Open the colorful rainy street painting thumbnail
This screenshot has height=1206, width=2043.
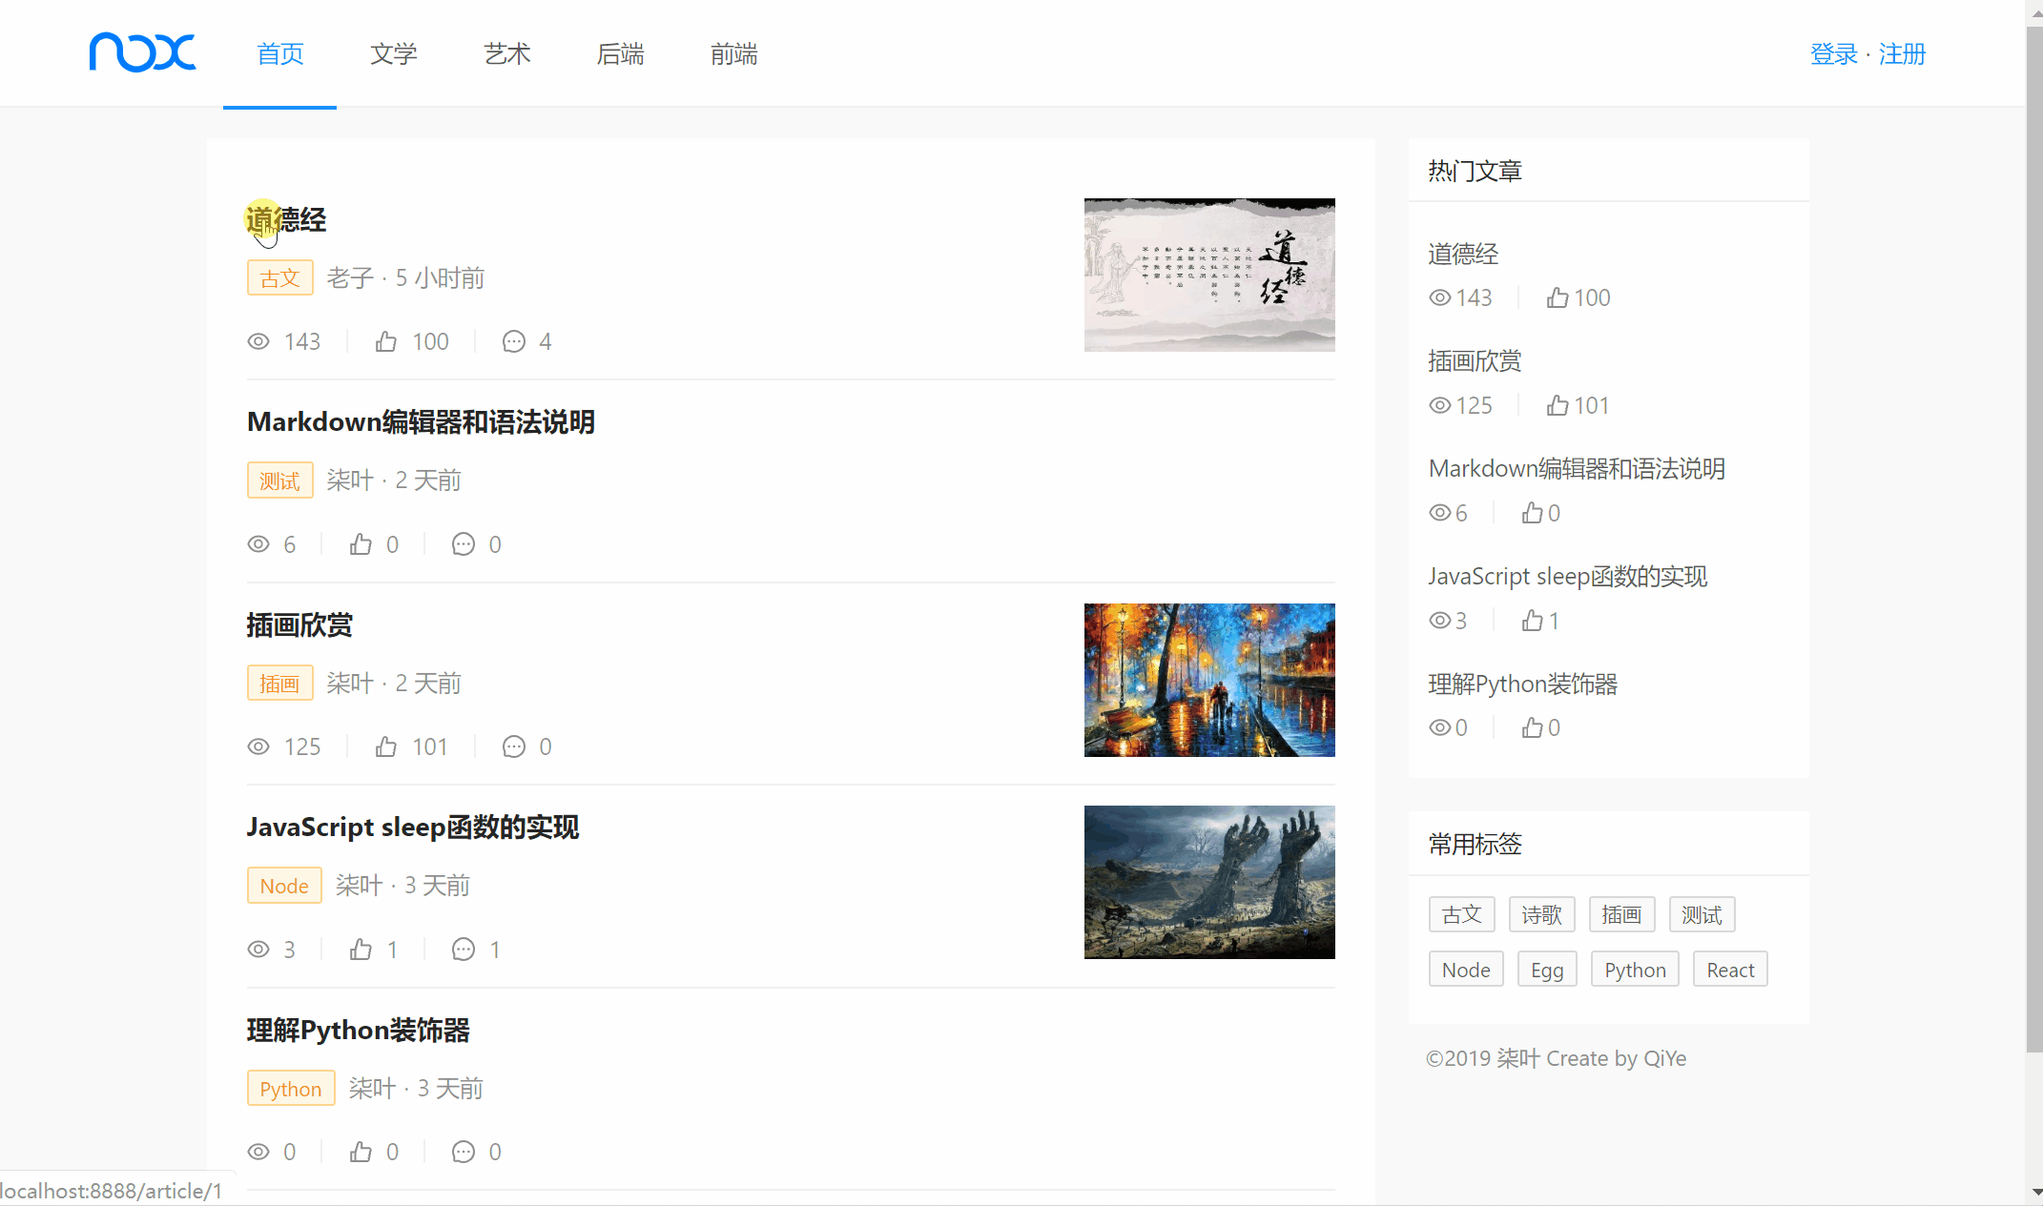click(1208, 680)
